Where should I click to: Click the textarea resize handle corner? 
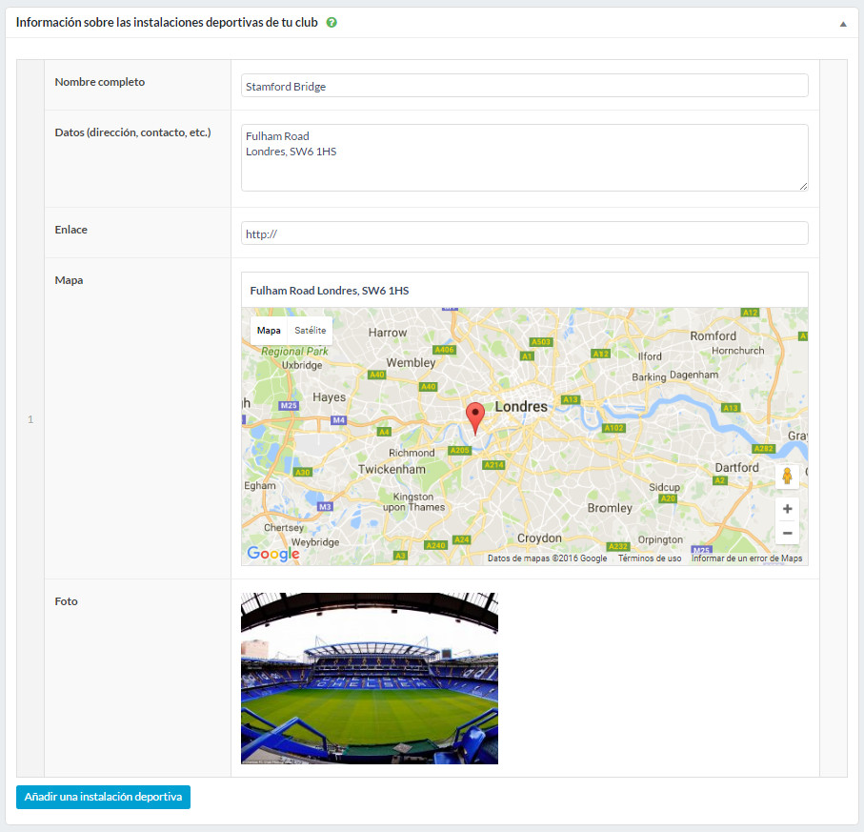[x=803, y=186]
